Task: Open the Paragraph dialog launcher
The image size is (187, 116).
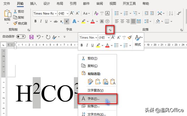Action: click(x=181, y=30)
